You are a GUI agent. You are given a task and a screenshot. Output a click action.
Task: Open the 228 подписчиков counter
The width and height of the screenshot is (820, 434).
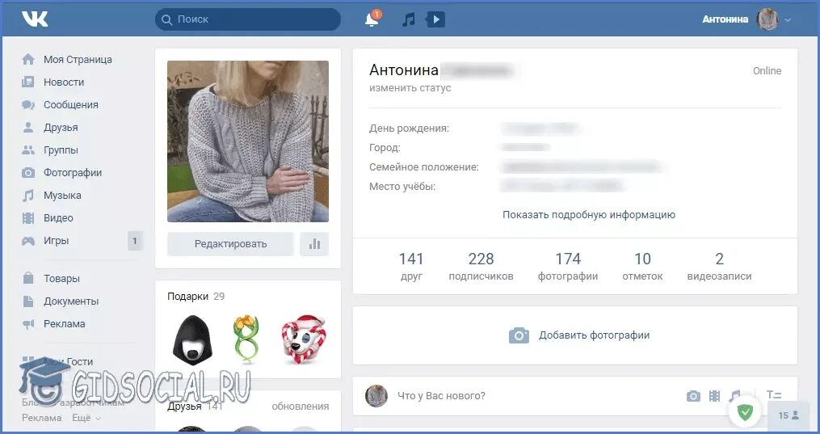coord(481,266)
